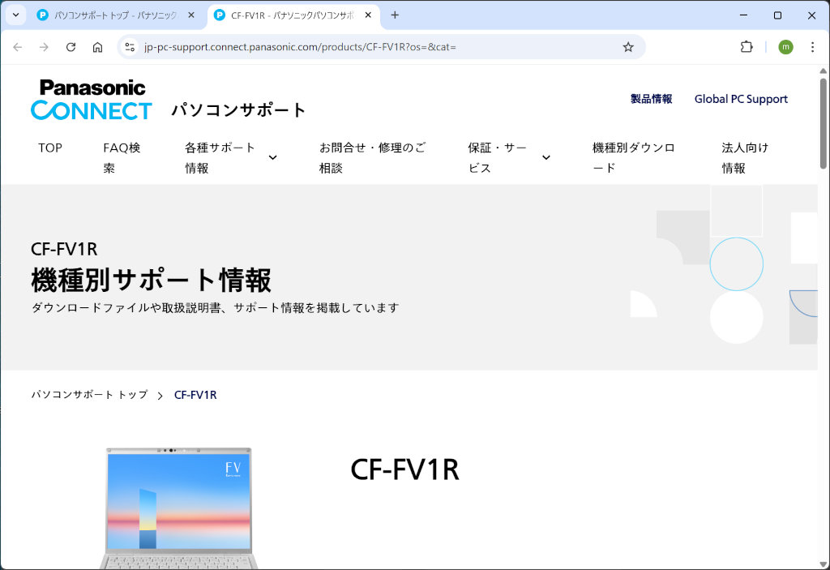Bookmark this page with star icon
Screen dimensions: 830x570
(628, 47)
